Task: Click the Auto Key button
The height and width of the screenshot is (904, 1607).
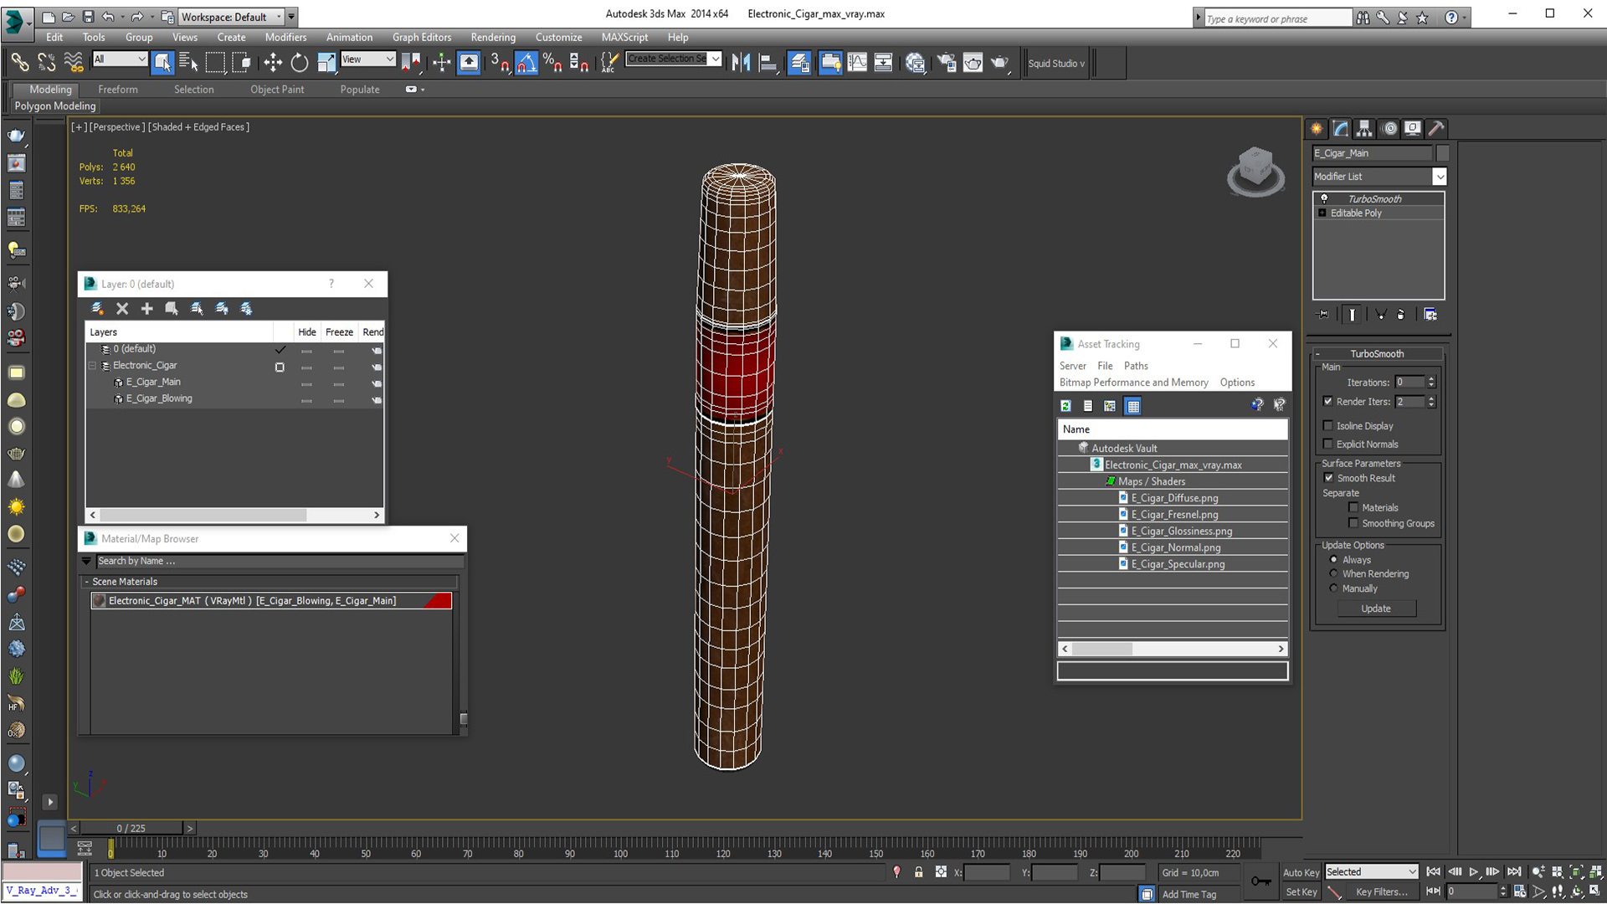Action: (1301, 872)
